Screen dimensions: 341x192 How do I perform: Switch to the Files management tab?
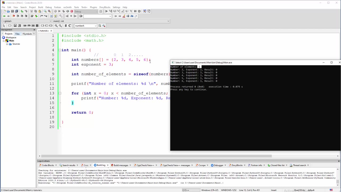(17, 34)
